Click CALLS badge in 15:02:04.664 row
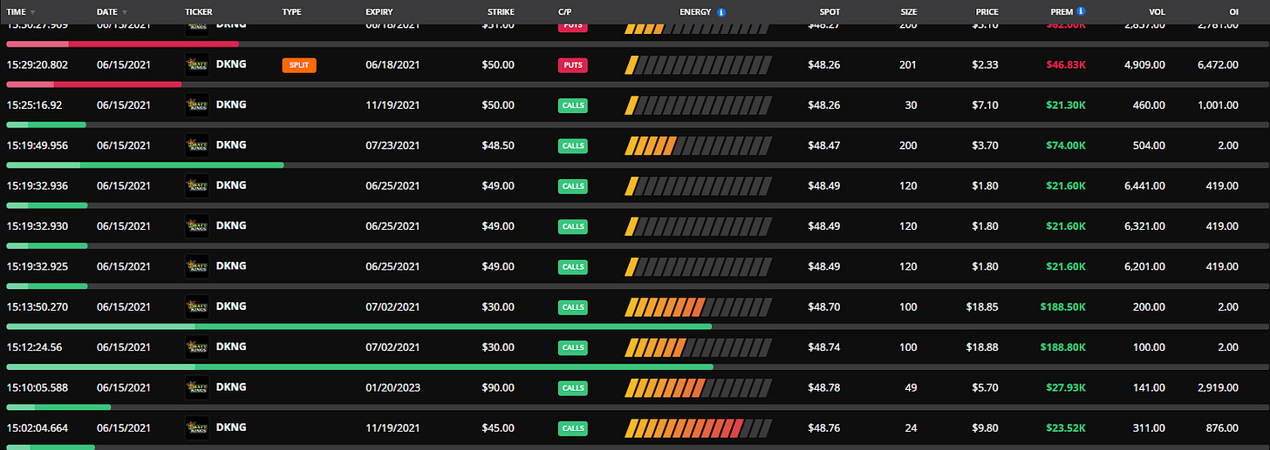This screenshot has height=450, width=1270. (x=573, y=428)
